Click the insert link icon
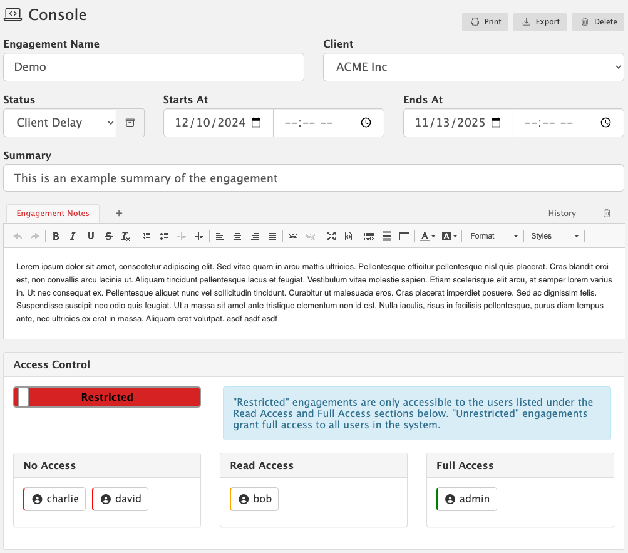This screenshot has height=553, width=628. click(x=292, y=236)
